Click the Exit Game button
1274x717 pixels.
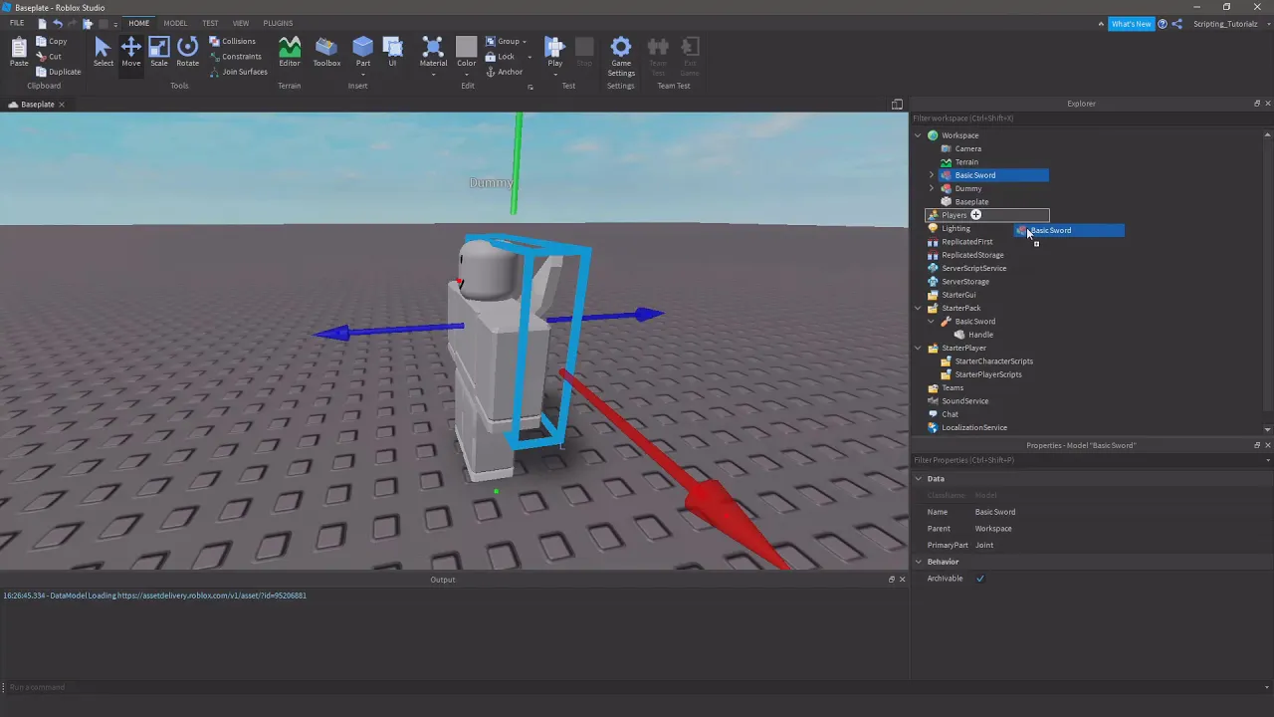(690, 55)
